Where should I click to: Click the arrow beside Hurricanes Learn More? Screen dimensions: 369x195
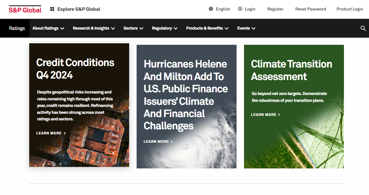tap(172, 142)
